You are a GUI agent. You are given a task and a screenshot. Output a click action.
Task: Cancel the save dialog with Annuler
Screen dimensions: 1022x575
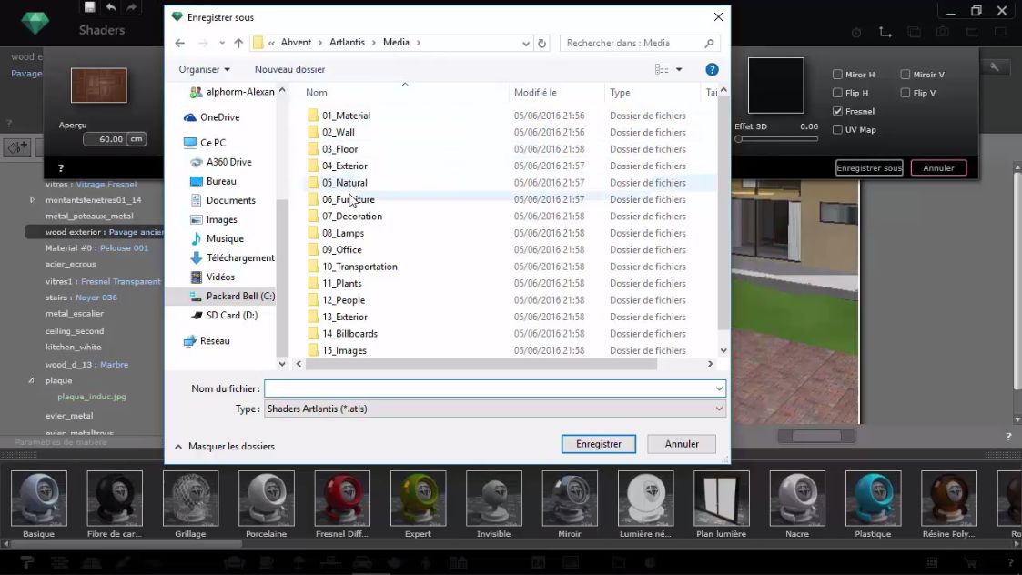[x=682, y=444]
